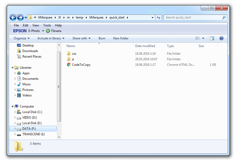Collapse the Libraries tree node
This screenshot has height=163, width=236.
pos(12,68)
